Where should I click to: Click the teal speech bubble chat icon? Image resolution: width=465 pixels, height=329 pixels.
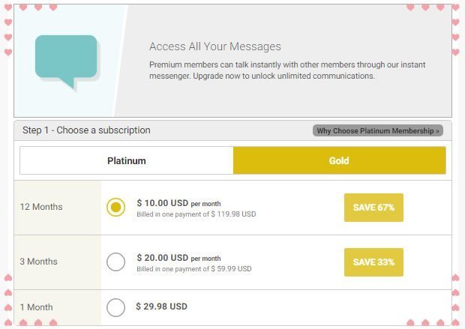[67, 61]
